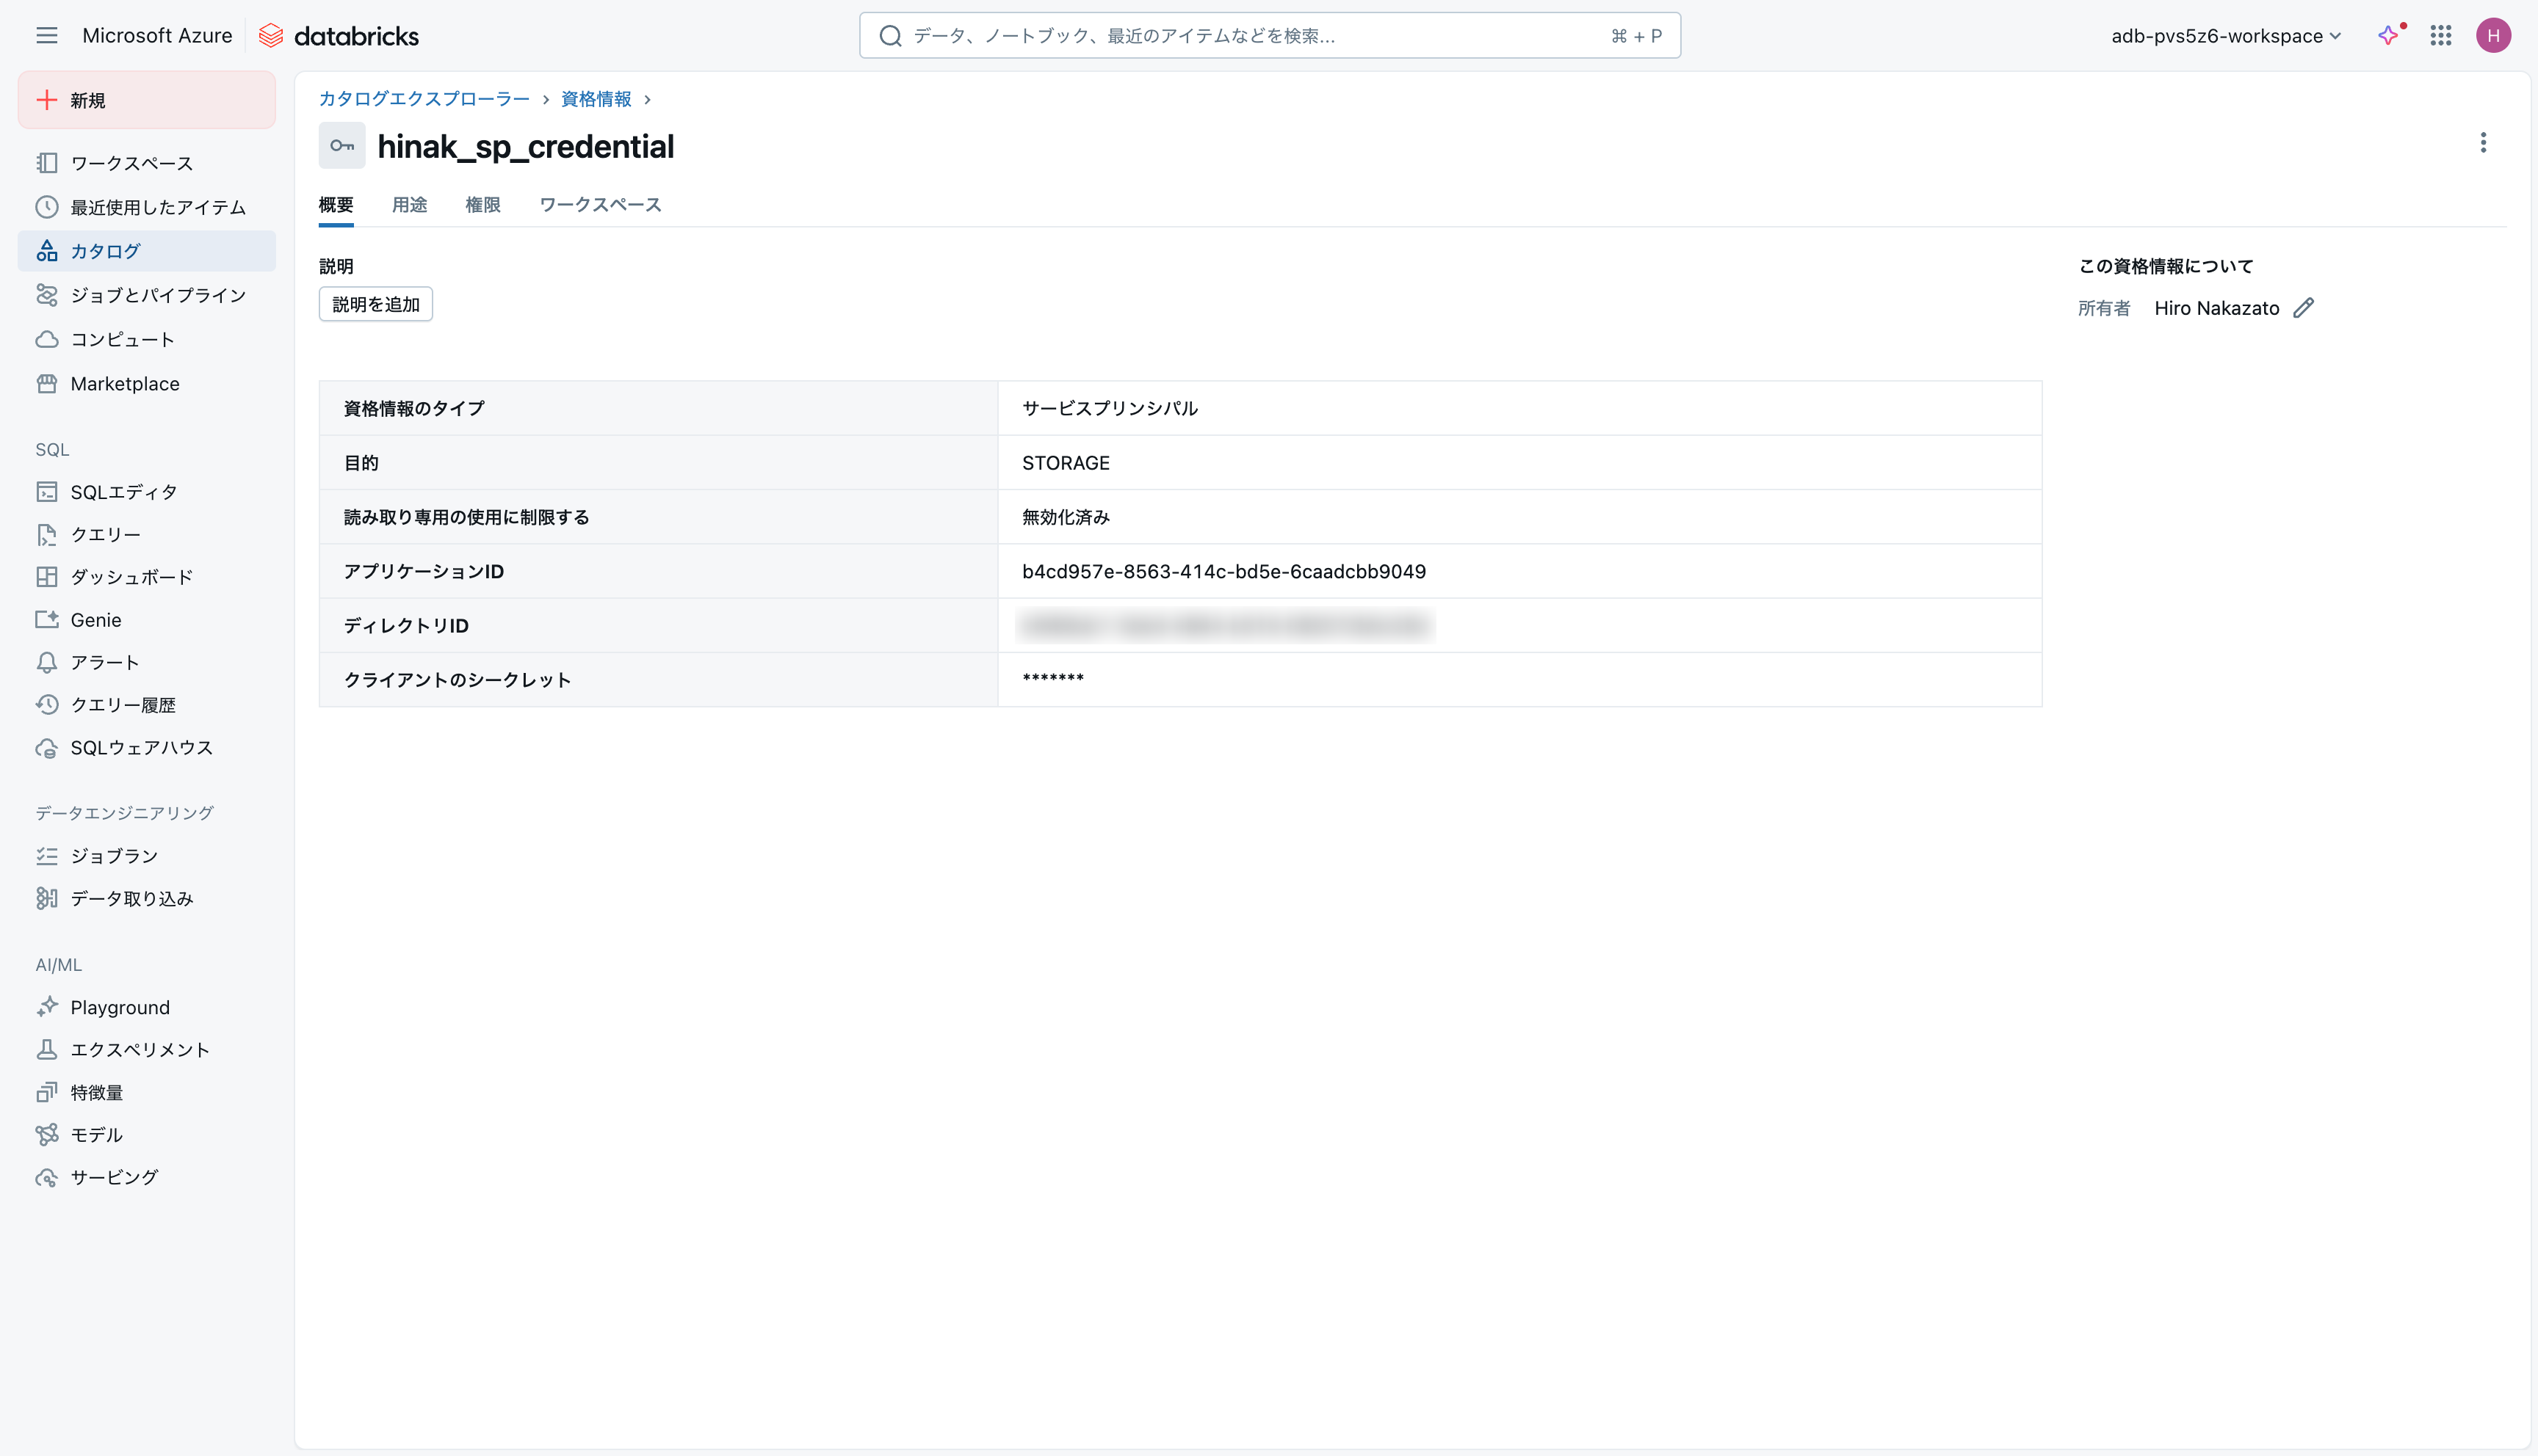The width and height of the screenshot is (2538, 1456).
Task: Expand the adb-pvs5z6-workspace dropdown
Action: click(2225, 36)
